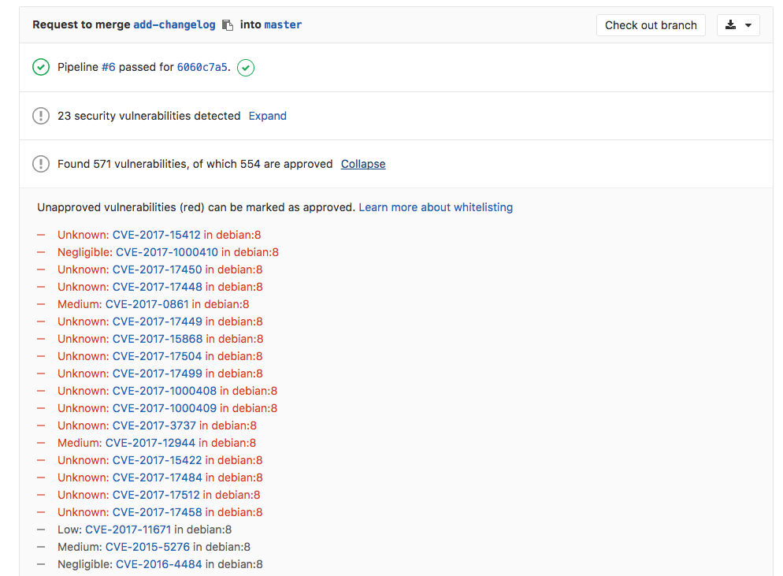Image resolution: width=783 pixels, height=576 pixels.
Task: Click the green check beside commit 6060c7a5
Action: pos(245,68)
